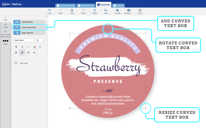Image resolution: width=206 pixels, height=128 pixels.
Task: Switch to the Choose Design tab
Action: [x=86, y=5]
